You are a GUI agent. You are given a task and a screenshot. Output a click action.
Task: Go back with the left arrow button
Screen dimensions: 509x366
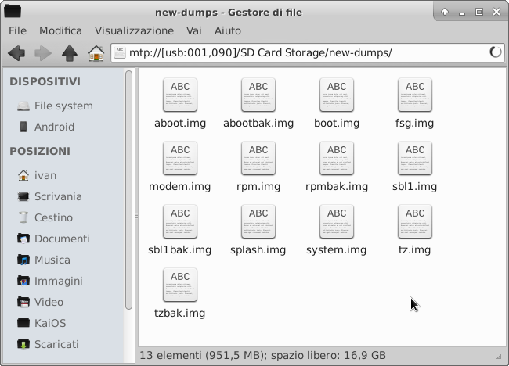16,53
